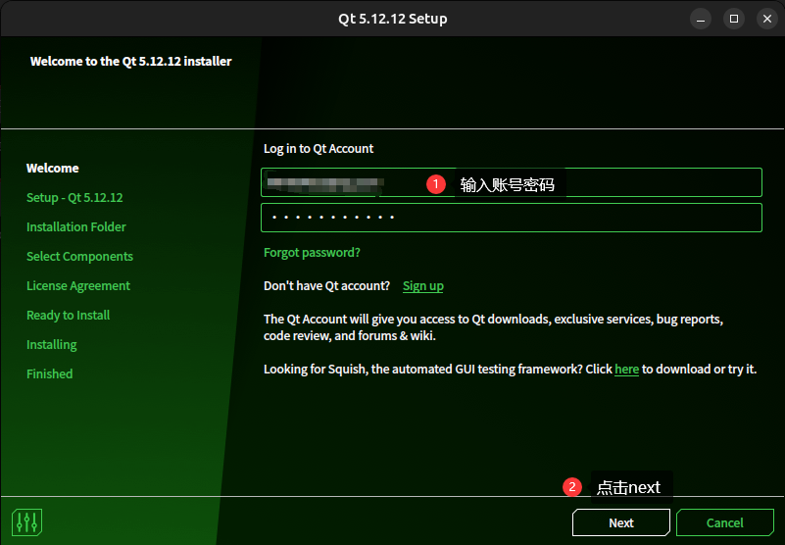The image size is (785, 545).
Task: Cancel the Qt setup
Action: [724, 522]
